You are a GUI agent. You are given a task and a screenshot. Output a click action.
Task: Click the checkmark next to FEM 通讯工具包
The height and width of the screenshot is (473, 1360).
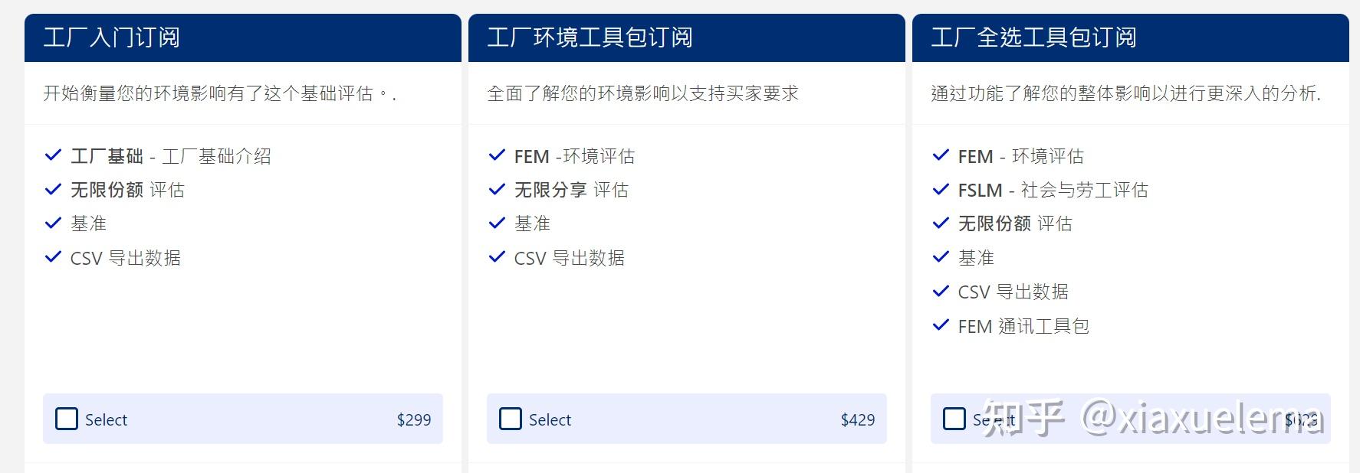(x=939, y=325)
